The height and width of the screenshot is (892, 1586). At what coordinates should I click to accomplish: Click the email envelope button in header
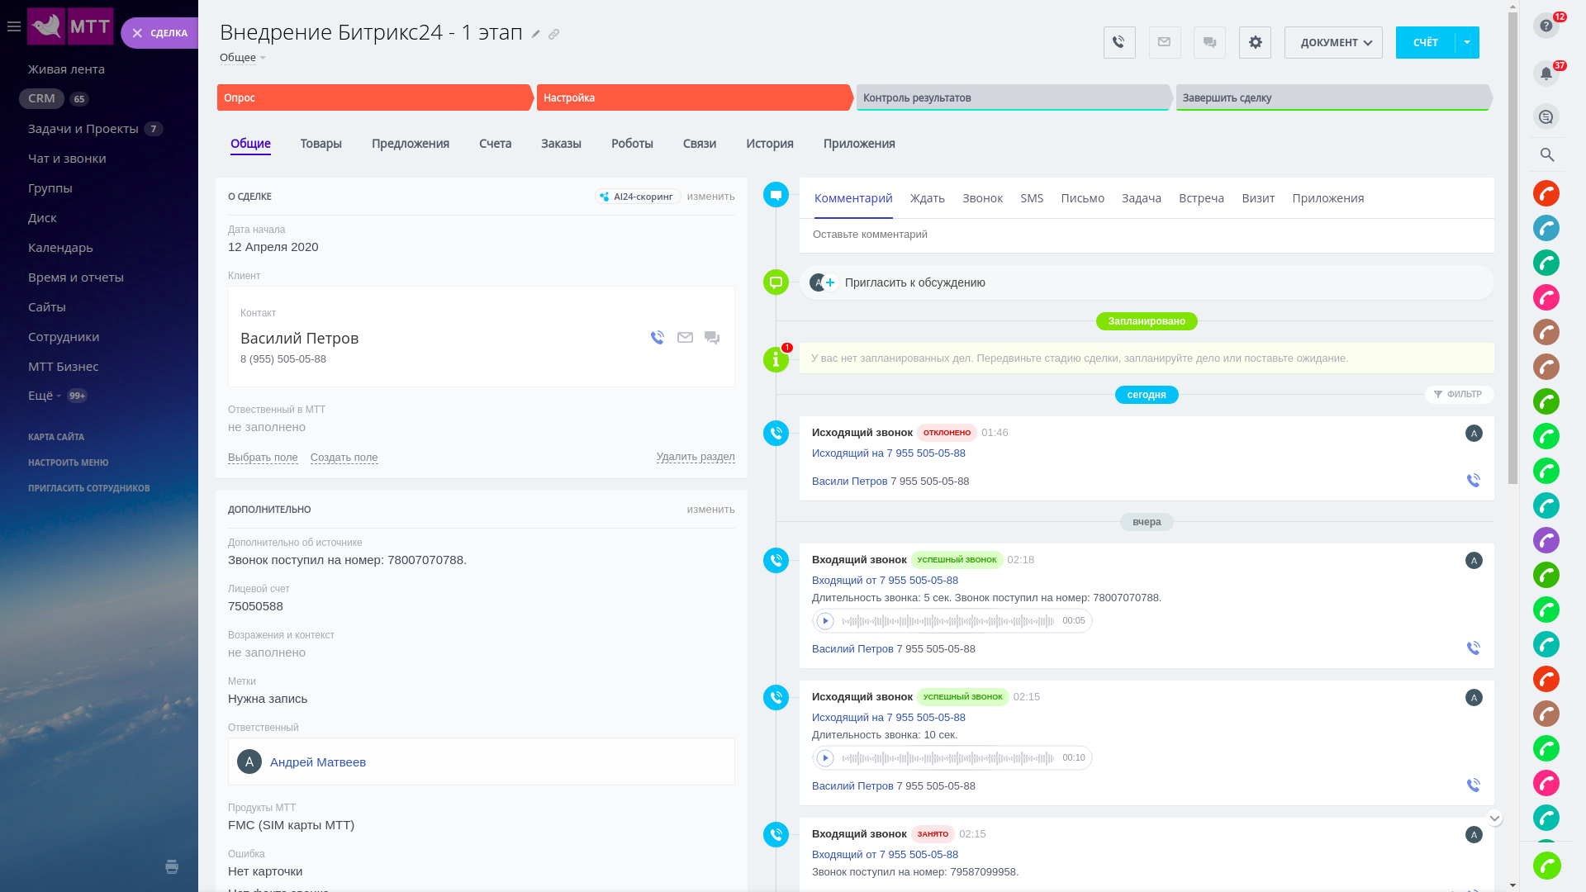click(1165, 42)
